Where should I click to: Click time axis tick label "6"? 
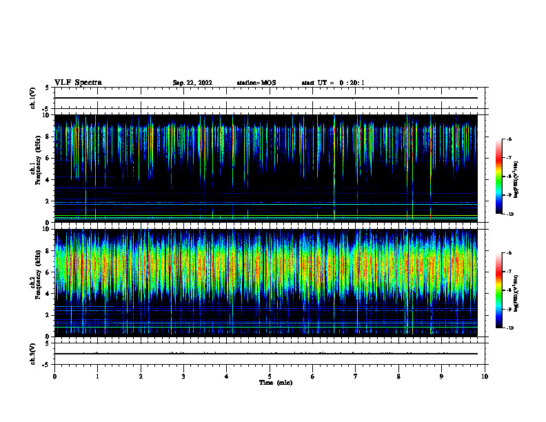click(x=313, y=376)
